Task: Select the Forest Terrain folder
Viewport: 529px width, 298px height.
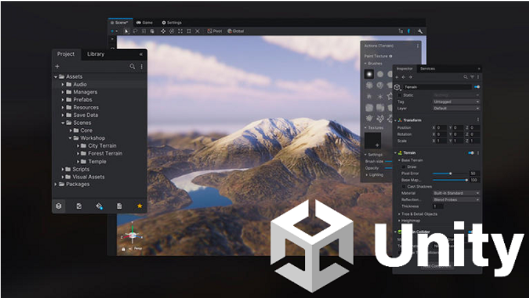Action: [x=105, y=154]
